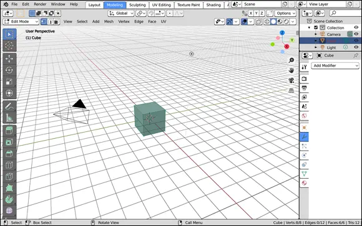
Task: Hide the Collection with its eye icon
Action: (356, 27)
